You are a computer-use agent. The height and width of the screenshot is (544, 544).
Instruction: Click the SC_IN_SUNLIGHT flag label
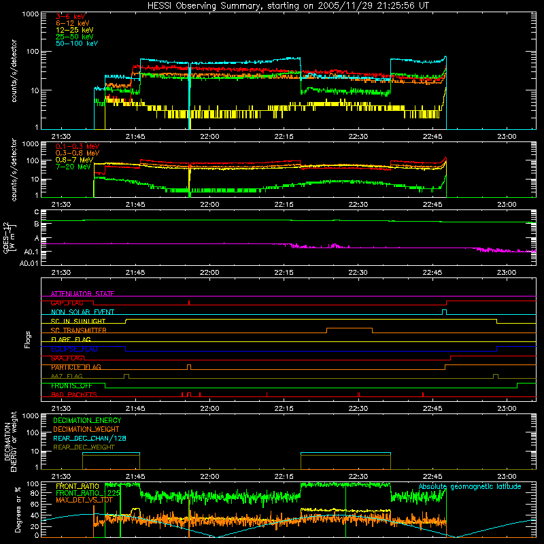tap(78, 321)
